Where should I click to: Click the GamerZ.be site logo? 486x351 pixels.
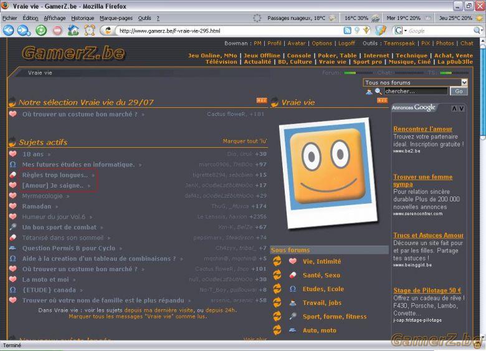point(74,53)
